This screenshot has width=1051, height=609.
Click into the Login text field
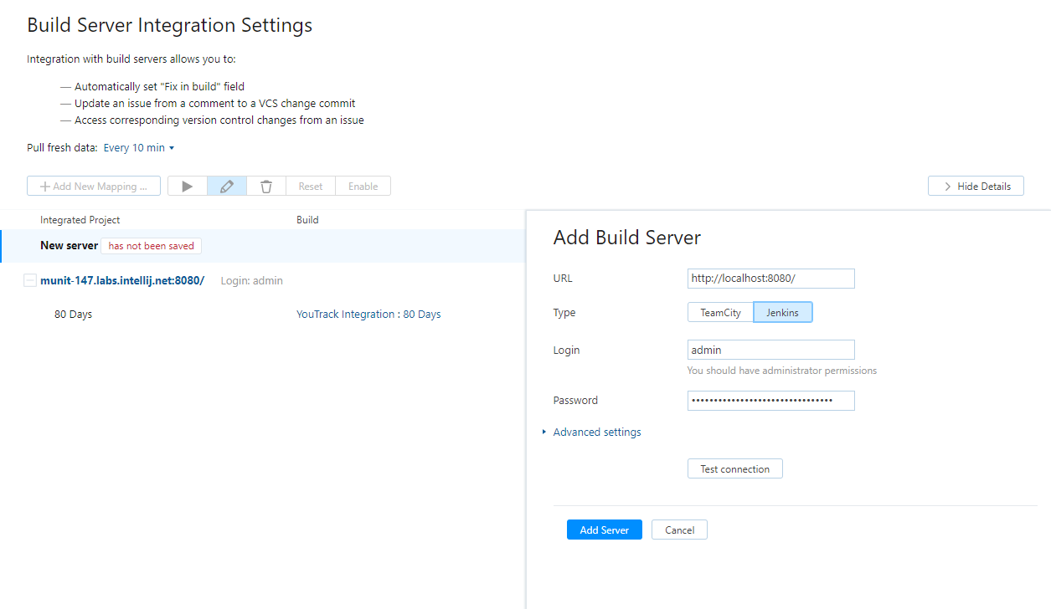tap(770, 350)
